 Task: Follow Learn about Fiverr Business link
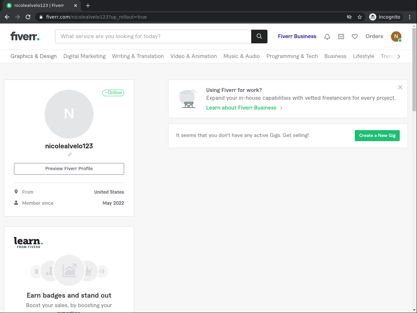tap(244, 108)
